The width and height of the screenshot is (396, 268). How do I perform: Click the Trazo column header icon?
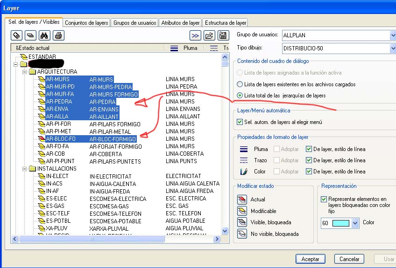click(214, 48)
